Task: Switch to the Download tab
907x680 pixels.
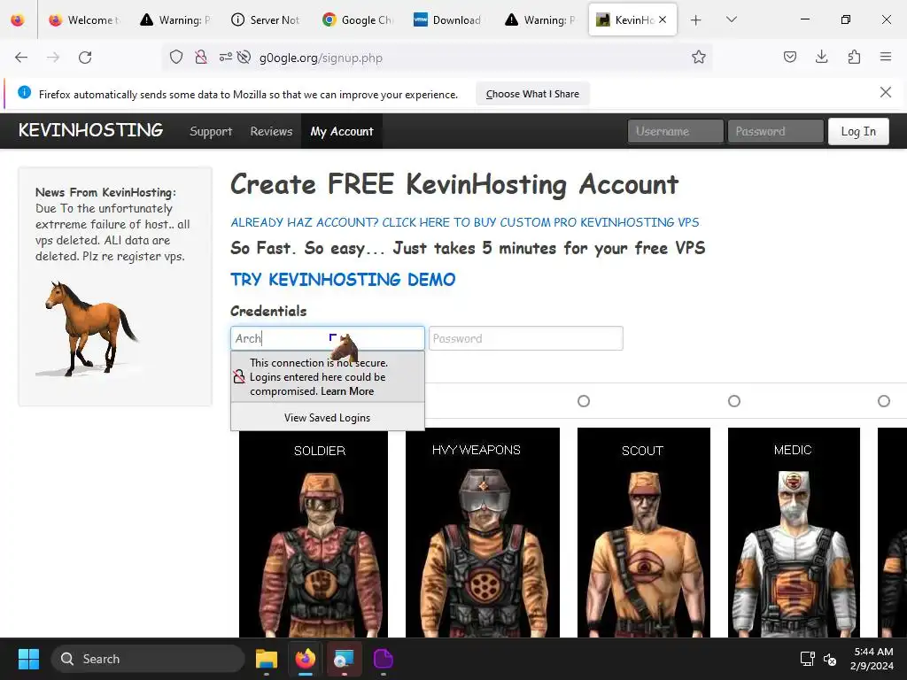Action: [449, 19]
